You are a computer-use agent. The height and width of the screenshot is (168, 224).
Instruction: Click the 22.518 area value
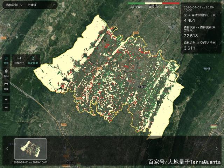point(191,36)
